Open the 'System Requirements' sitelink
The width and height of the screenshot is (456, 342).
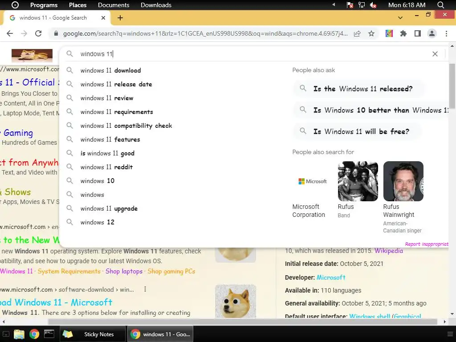[69, 271]
